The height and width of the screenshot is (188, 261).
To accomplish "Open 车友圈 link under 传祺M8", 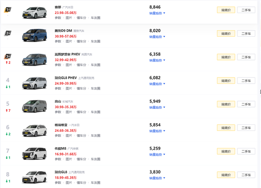I will 95,159.
